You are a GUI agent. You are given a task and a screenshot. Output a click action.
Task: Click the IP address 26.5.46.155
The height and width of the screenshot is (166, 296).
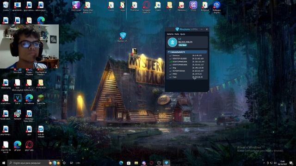coord(197,55)
